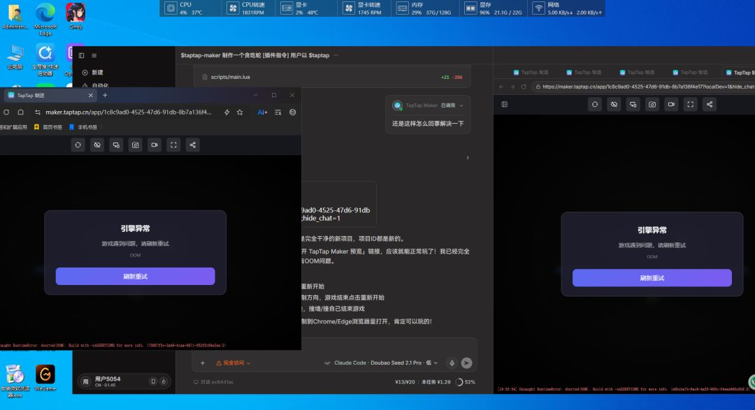Reload the game in the left browser toolbar
This screenshot has height=410, width=755.
pyautogui.click(x=78, y=145)
